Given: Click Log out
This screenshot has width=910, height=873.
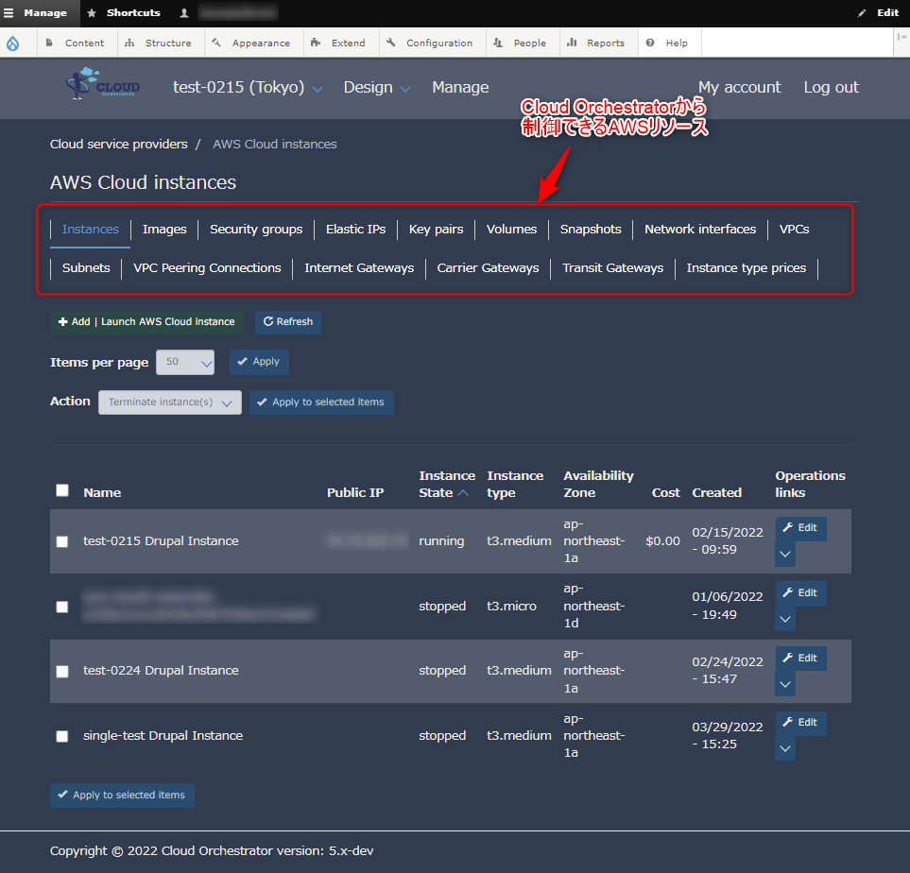Looking at the screenshot, I should 831,88.
